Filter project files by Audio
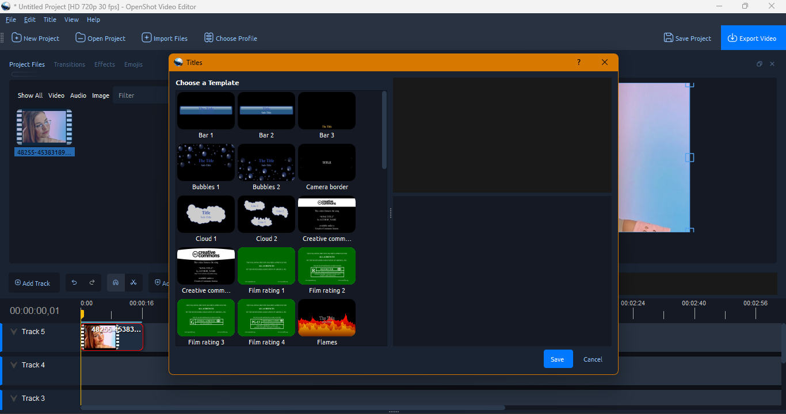Image resolution: width=786 pixels, height=414 pixels. click(78, 95)
